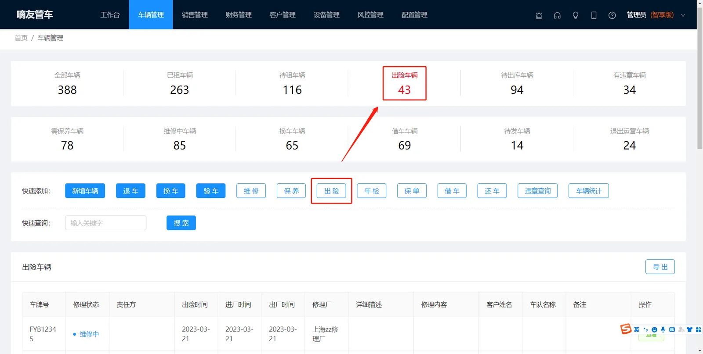This screenshot has width=703, height=354.
Task: Open the IME soft keyboard icon
Action: [x=672, y=329]
